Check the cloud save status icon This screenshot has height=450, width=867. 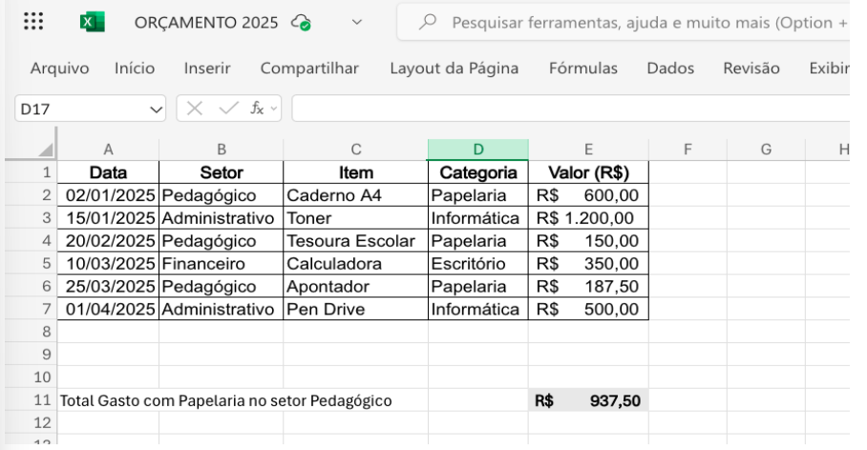[302, 23]
